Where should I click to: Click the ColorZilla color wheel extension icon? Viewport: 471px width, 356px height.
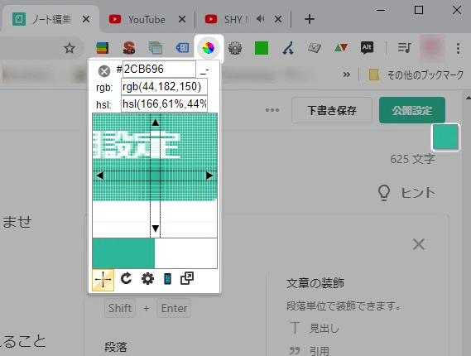[x=209, y=48]
